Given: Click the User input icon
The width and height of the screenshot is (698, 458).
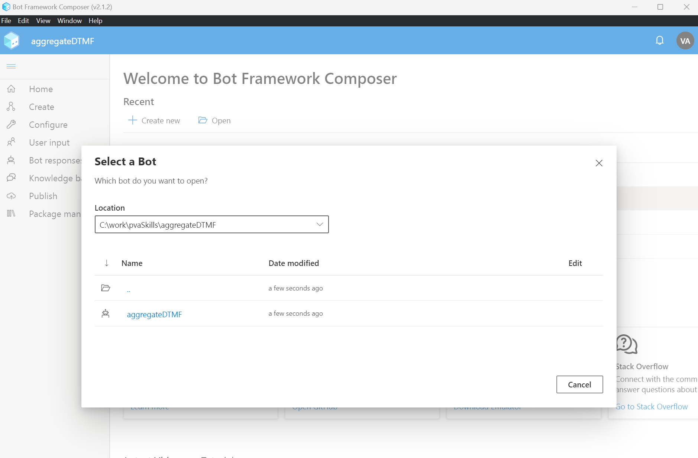Looking at the screenshot, I should (11, 142).
